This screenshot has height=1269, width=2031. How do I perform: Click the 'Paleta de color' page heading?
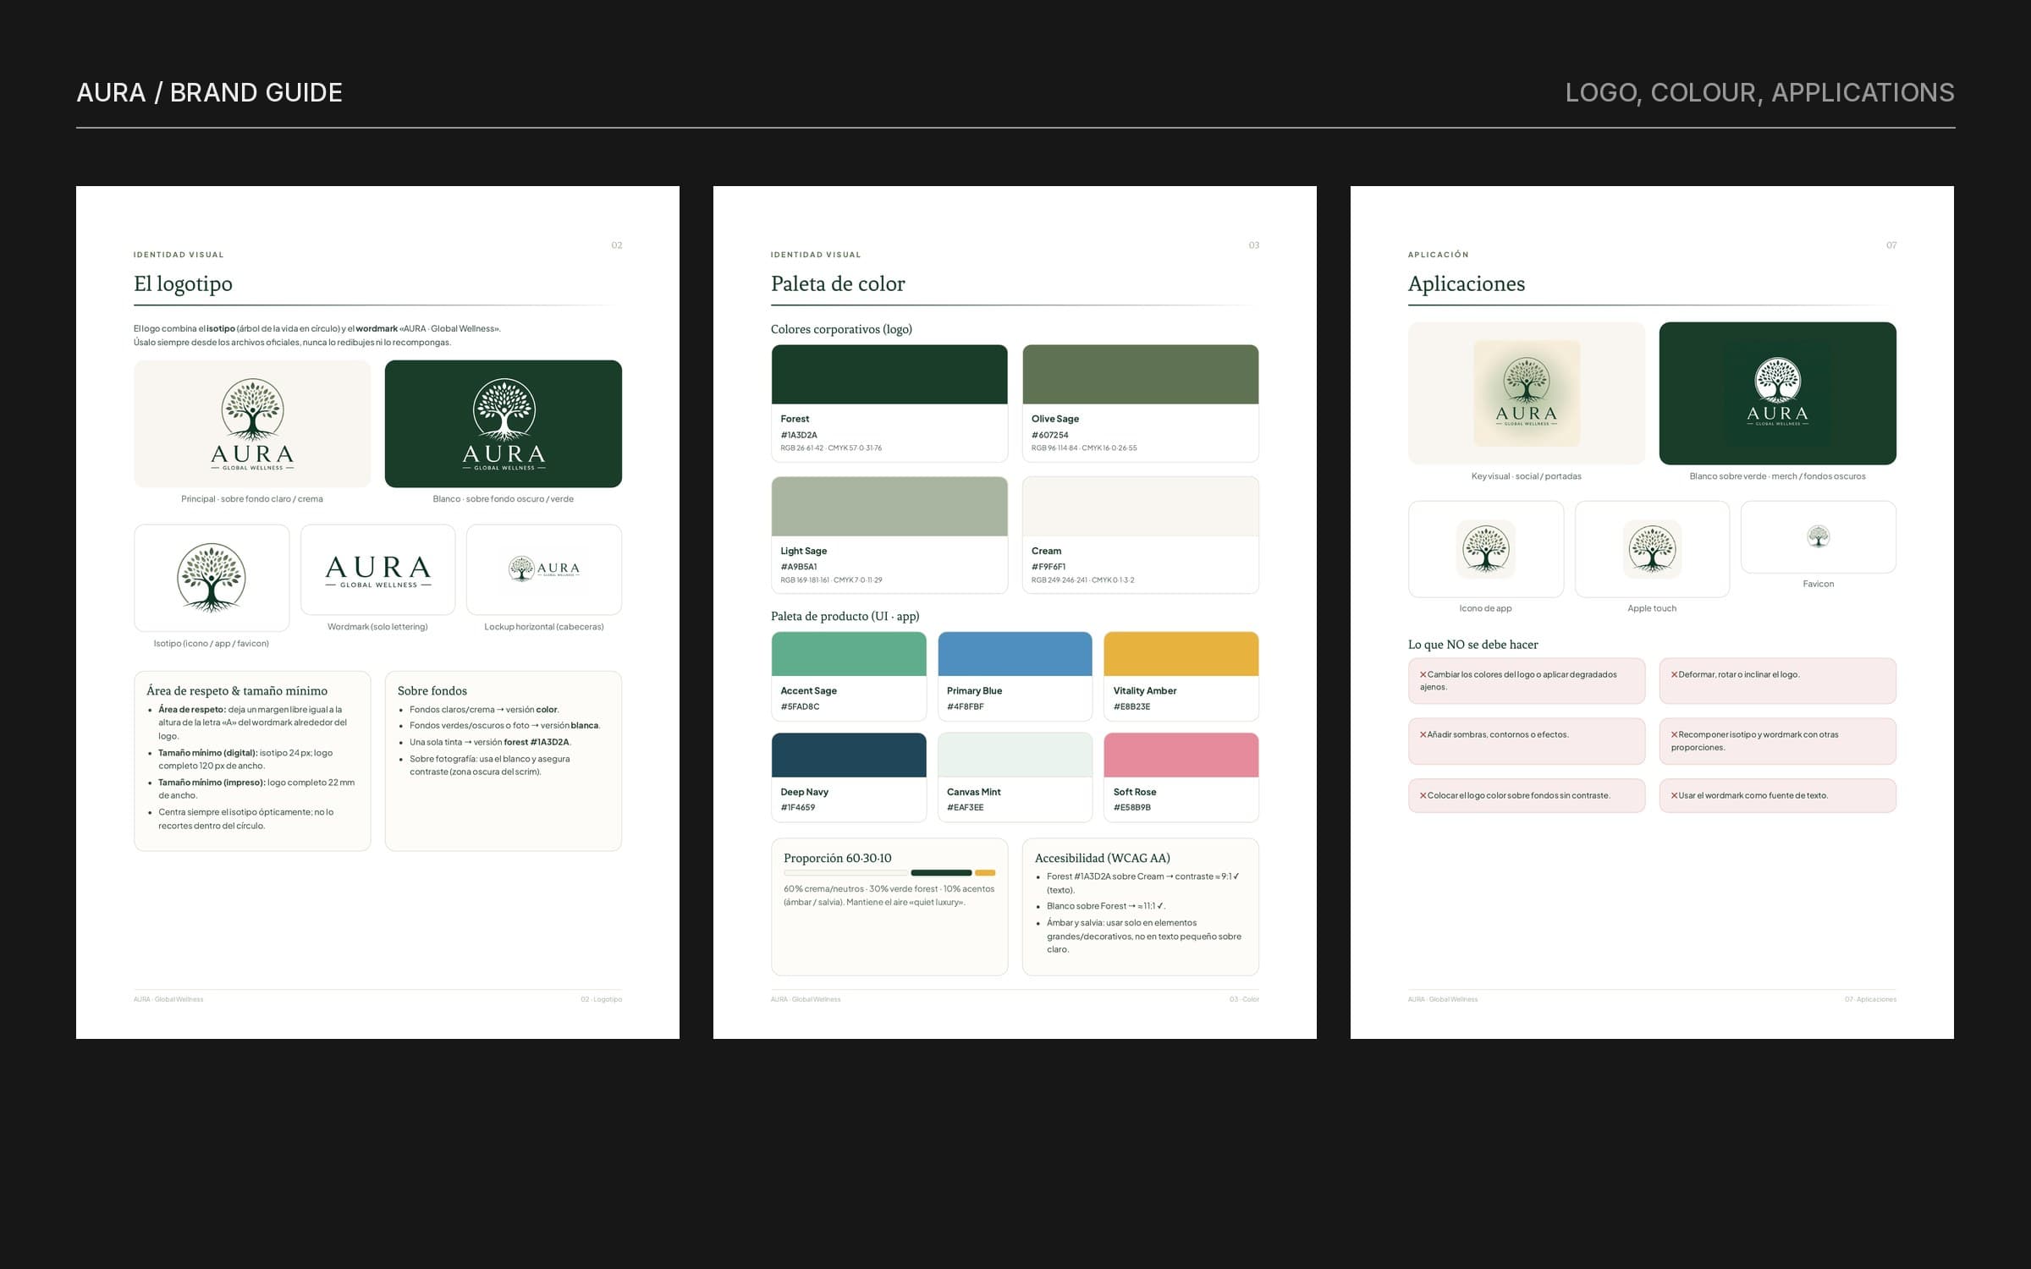pos(838,283)
